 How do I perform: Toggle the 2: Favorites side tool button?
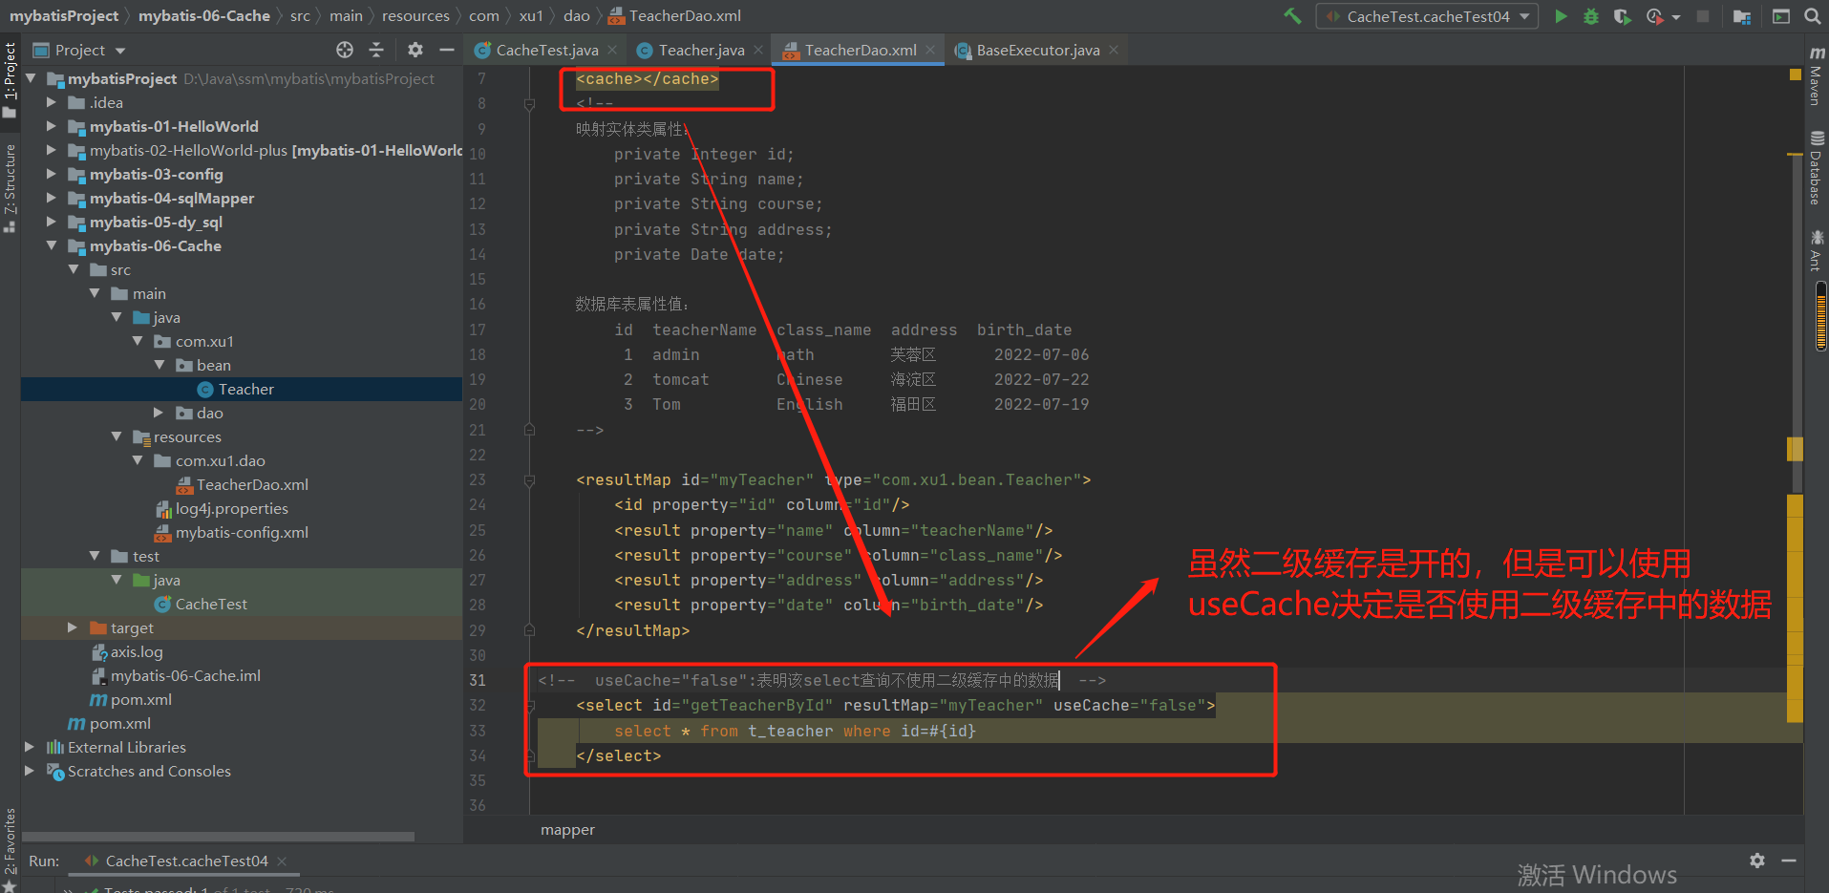[10, 849]
